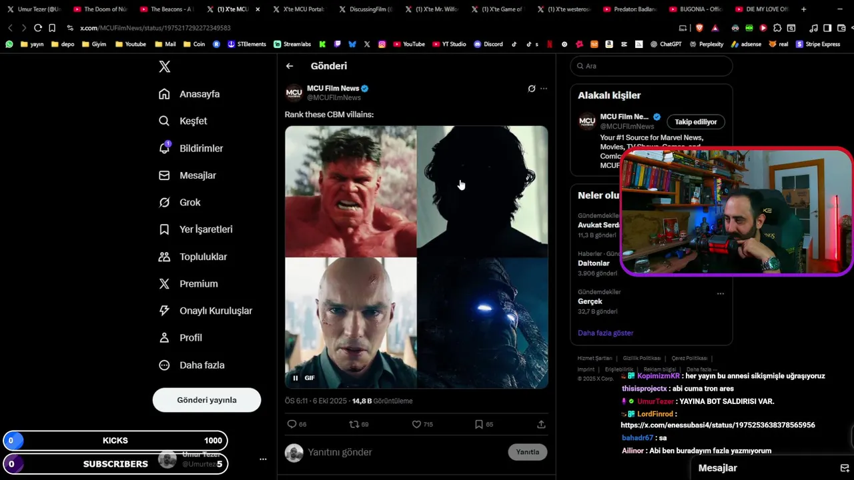Screen dimensions: 854x480
Task: Open STElements bookmark
Action: (247, 44)
